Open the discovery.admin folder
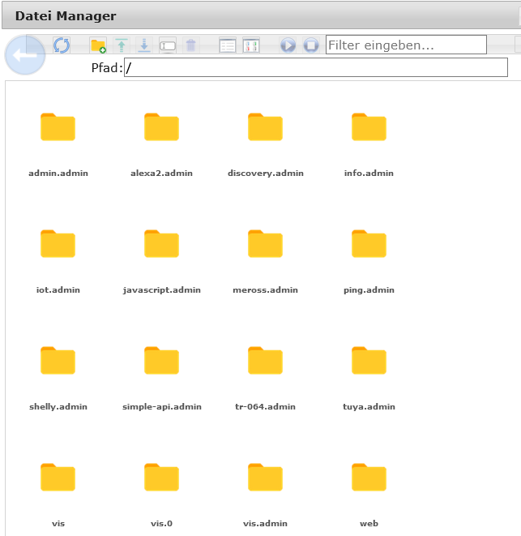 (266, 126)
